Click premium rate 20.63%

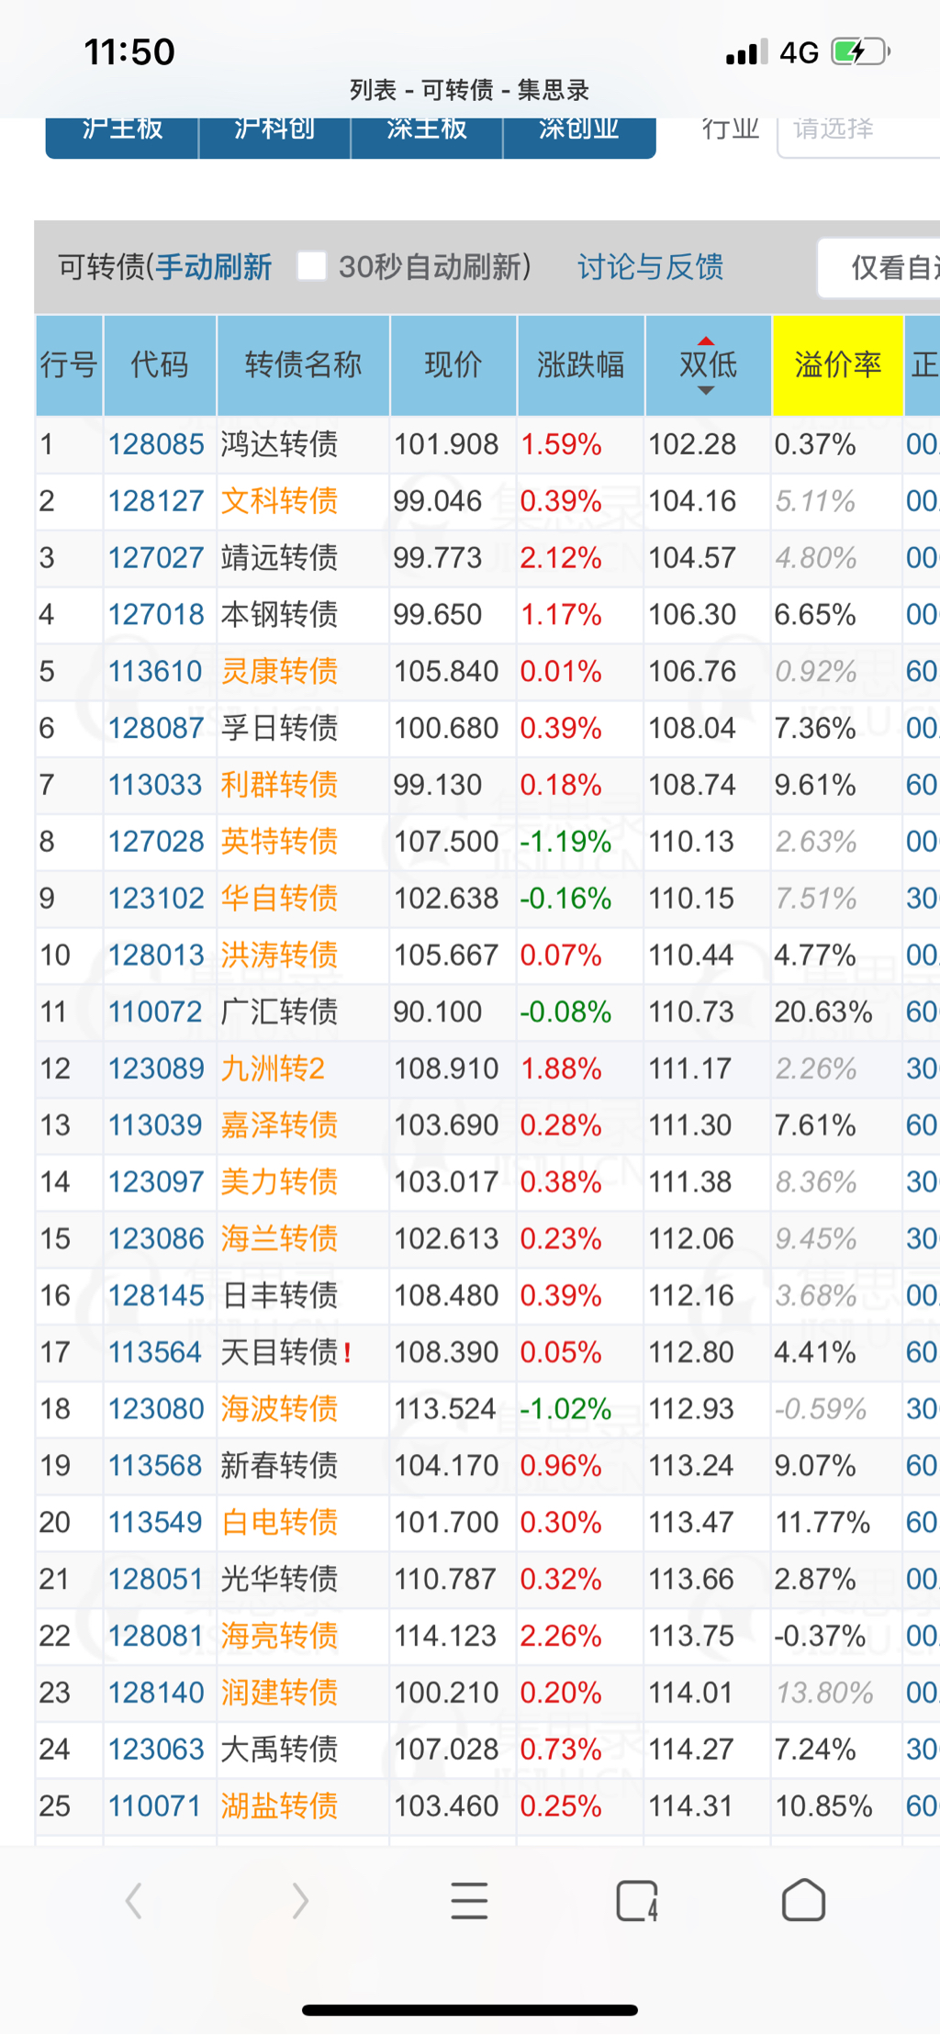tap(822, 1012)
